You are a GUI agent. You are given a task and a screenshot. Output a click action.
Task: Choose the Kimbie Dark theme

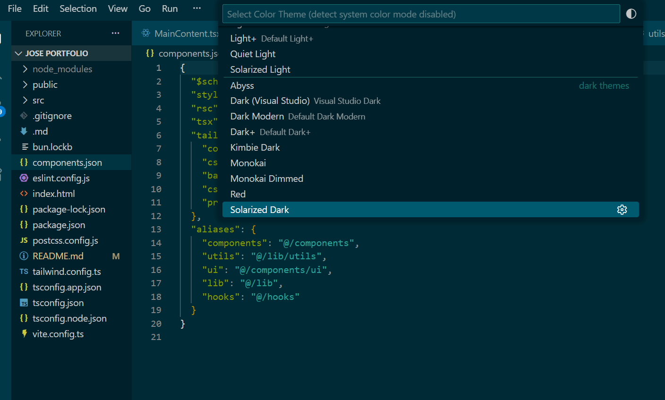click(255, 147)
